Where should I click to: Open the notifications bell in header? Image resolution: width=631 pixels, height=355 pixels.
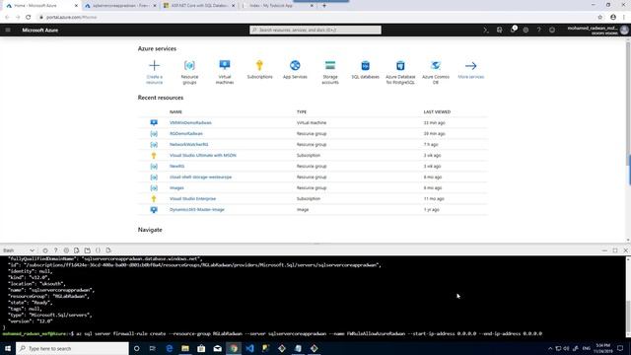point(513,30)
